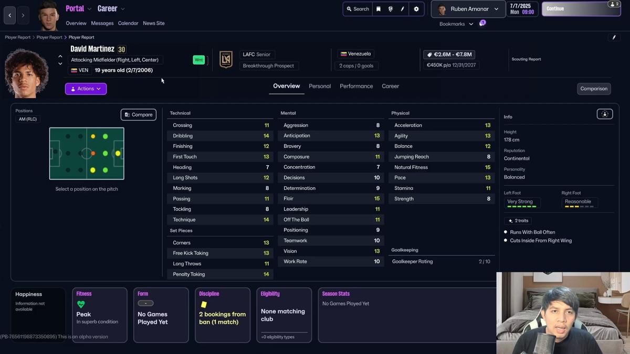Switch to the Performance tab
This screenshot has width=630, height=354.
point(356,86)
